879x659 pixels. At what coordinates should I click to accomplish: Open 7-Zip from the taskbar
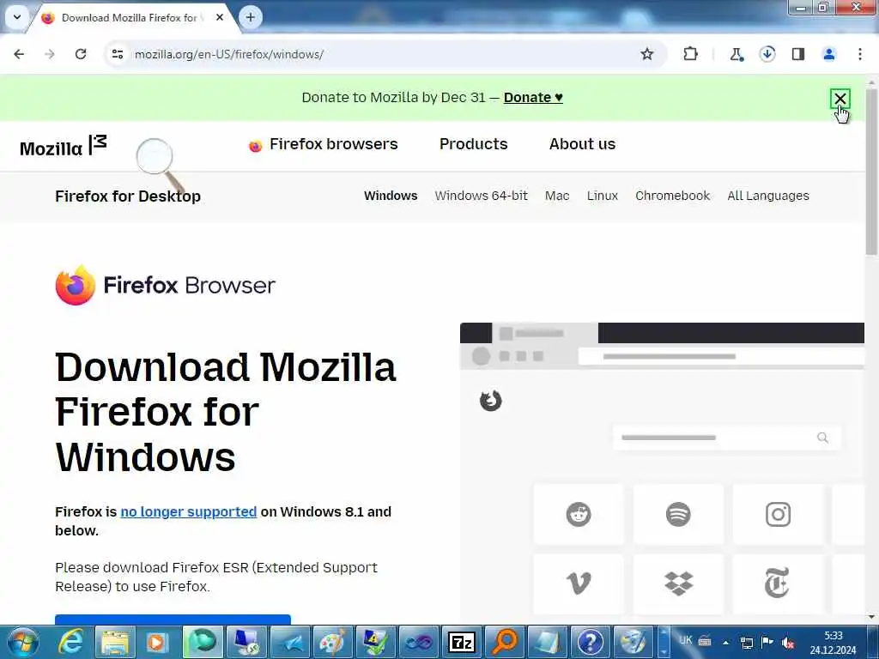[x=462, y=642]
